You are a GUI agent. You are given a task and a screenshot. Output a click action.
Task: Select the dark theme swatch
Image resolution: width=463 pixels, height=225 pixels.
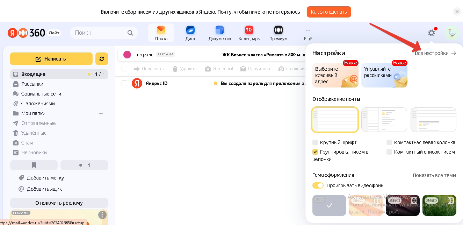[x=403, y=205]
